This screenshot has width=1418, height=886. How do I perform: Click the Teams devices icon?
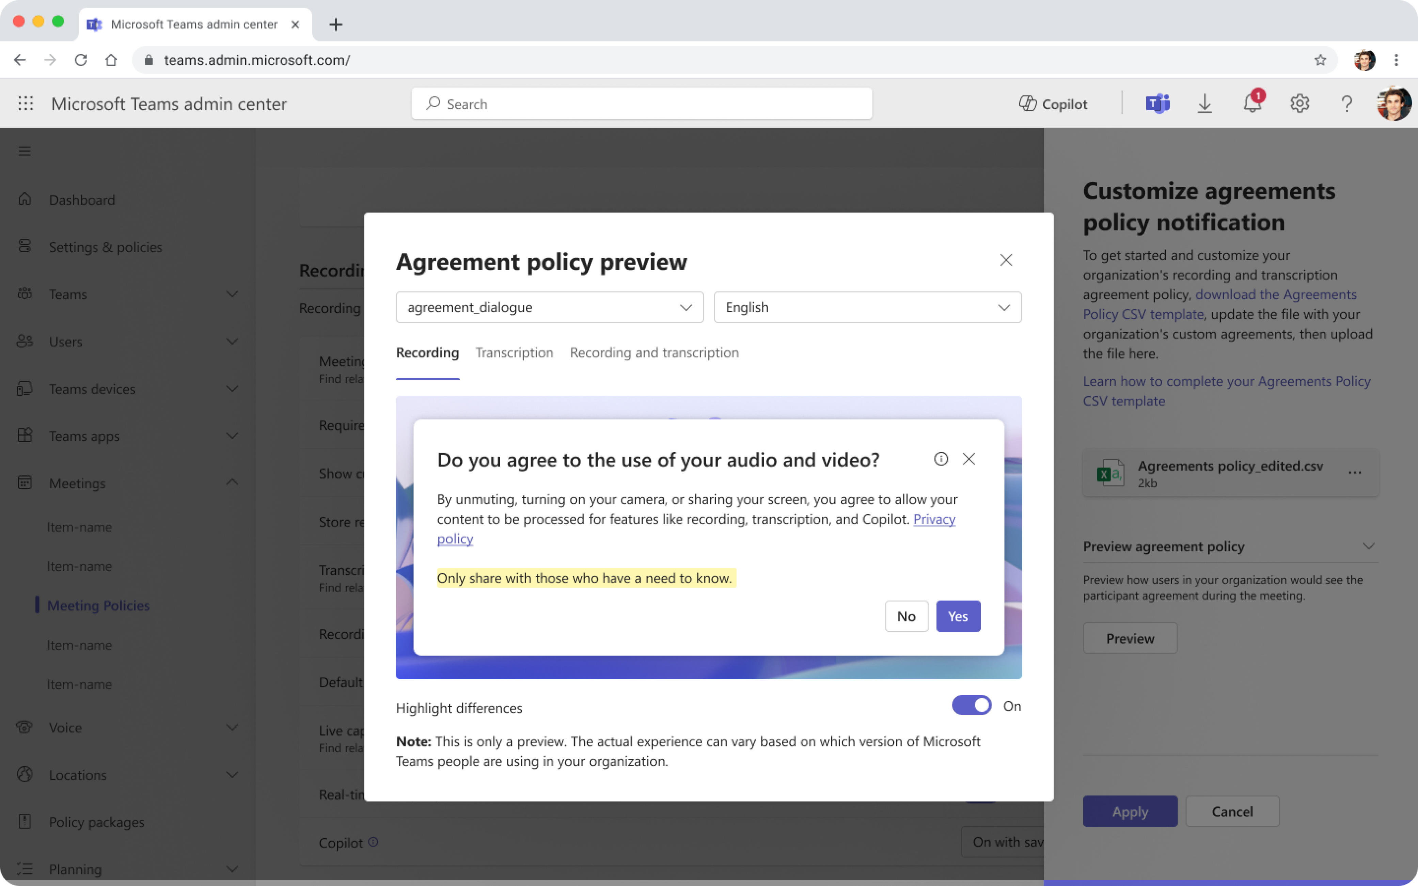pos(25,389)
